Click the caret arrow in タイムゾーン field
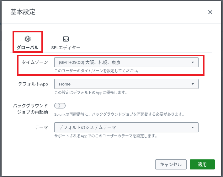 point(193,63)
